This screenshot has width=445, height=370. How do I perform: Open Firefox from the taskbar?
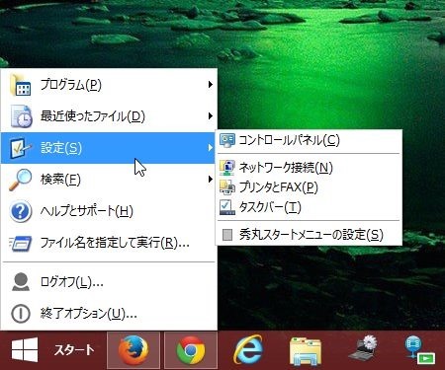[x=133, y=350]
